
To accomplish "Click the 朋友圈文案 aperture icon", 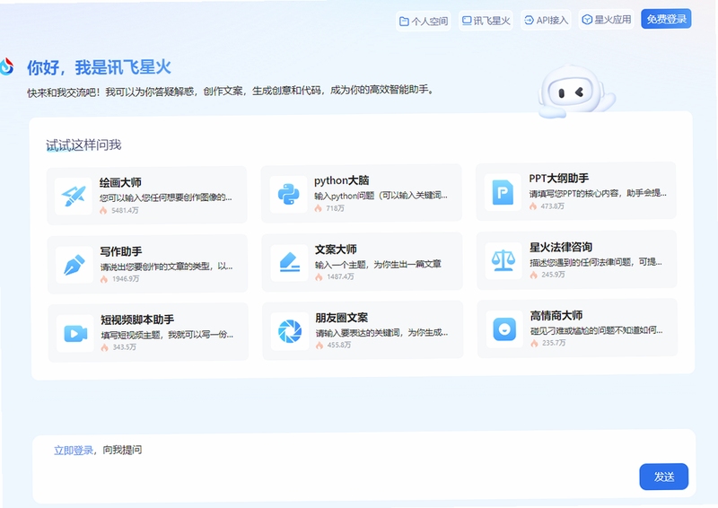I will 290,331.
